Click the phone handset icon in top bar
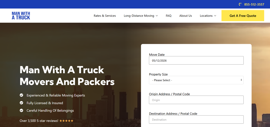The height and width of the screenshot is (127, 270). [240, 4]
